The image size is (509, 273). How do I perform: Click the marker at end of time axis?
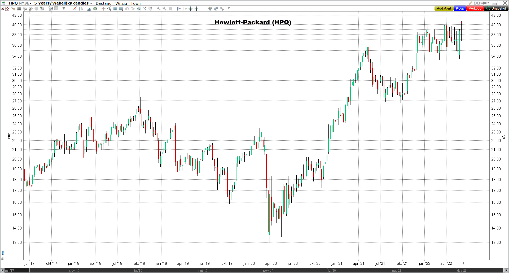(x=463, y=263)
